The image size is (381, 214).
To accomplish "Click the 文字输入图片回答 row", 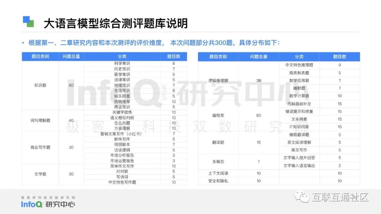I will click(x=320, y=158).
